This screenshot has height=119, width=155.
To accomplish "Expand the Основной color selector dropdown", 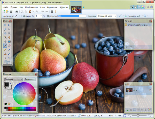I will 13,79.
